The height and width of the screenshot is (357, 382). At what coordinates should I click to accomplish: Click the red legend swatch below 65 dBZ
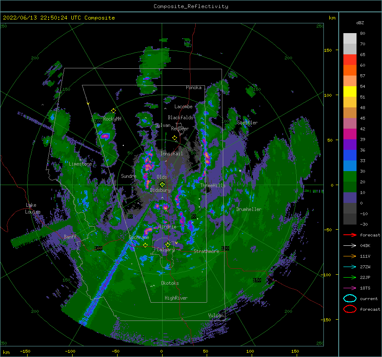(350, 60)
